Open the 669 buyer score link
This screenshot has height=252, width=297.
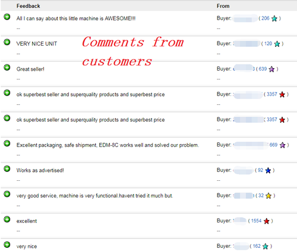point(273,145)
